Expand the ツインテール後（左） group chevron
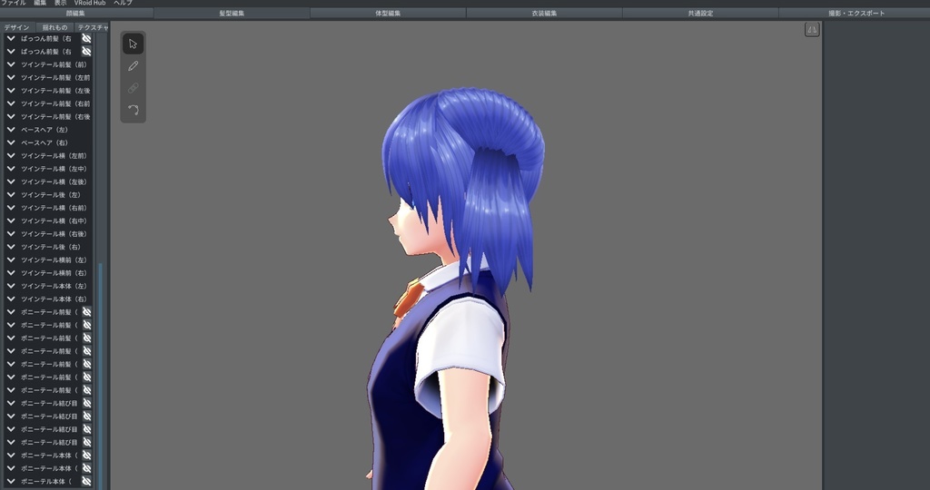The width and height of the screenshot is (930, 490). [x=11, y=194]
